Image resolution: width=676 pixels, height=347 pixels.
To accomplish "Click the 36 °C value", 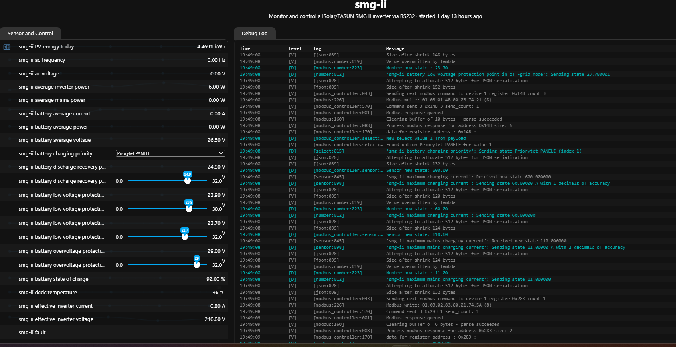I will 219,293.
